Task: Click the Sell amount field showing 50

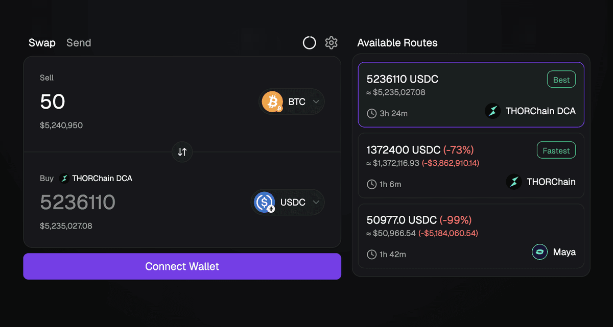Action: [53, 102]
